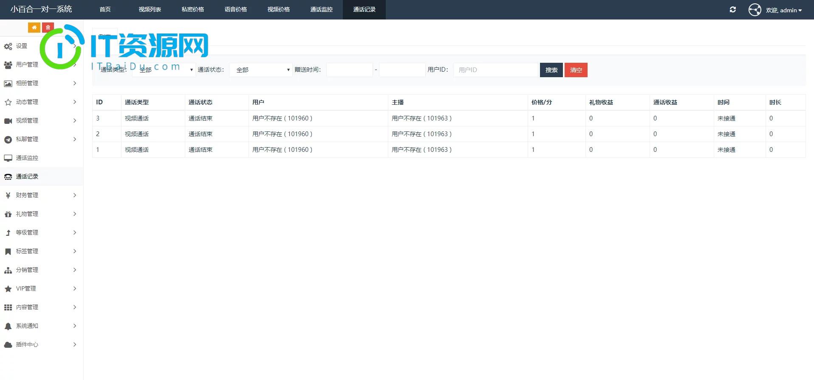
Task: Open the 通话类型 dropdown
Action: [164, 70]
